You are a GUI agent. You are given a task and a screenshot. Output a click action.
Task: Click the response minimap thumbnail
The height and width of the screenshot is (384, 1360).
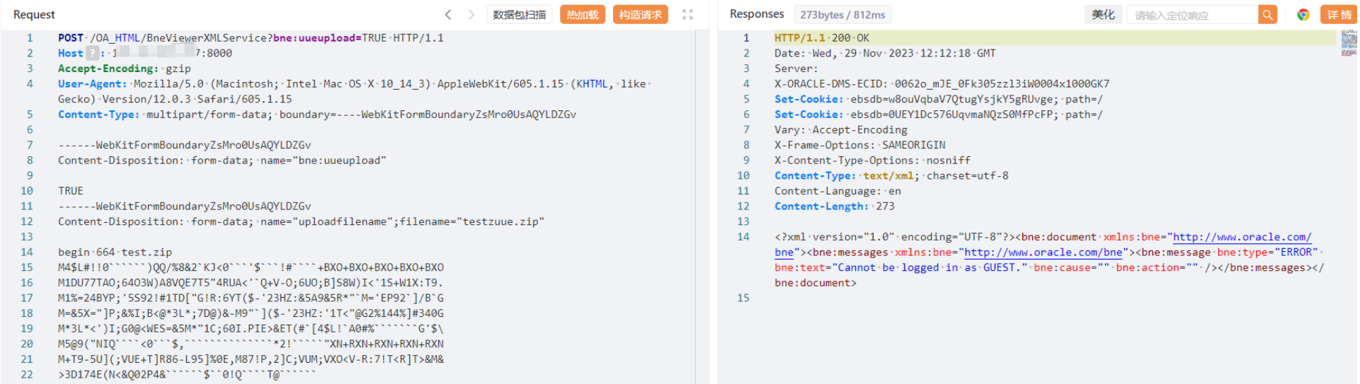[1349, 43]
